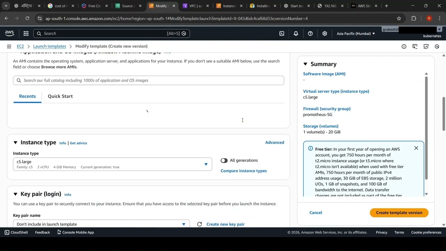Viewport: 446px width, 251px height.
Task: Open the AWS home logo
Action: pos(9,33)
